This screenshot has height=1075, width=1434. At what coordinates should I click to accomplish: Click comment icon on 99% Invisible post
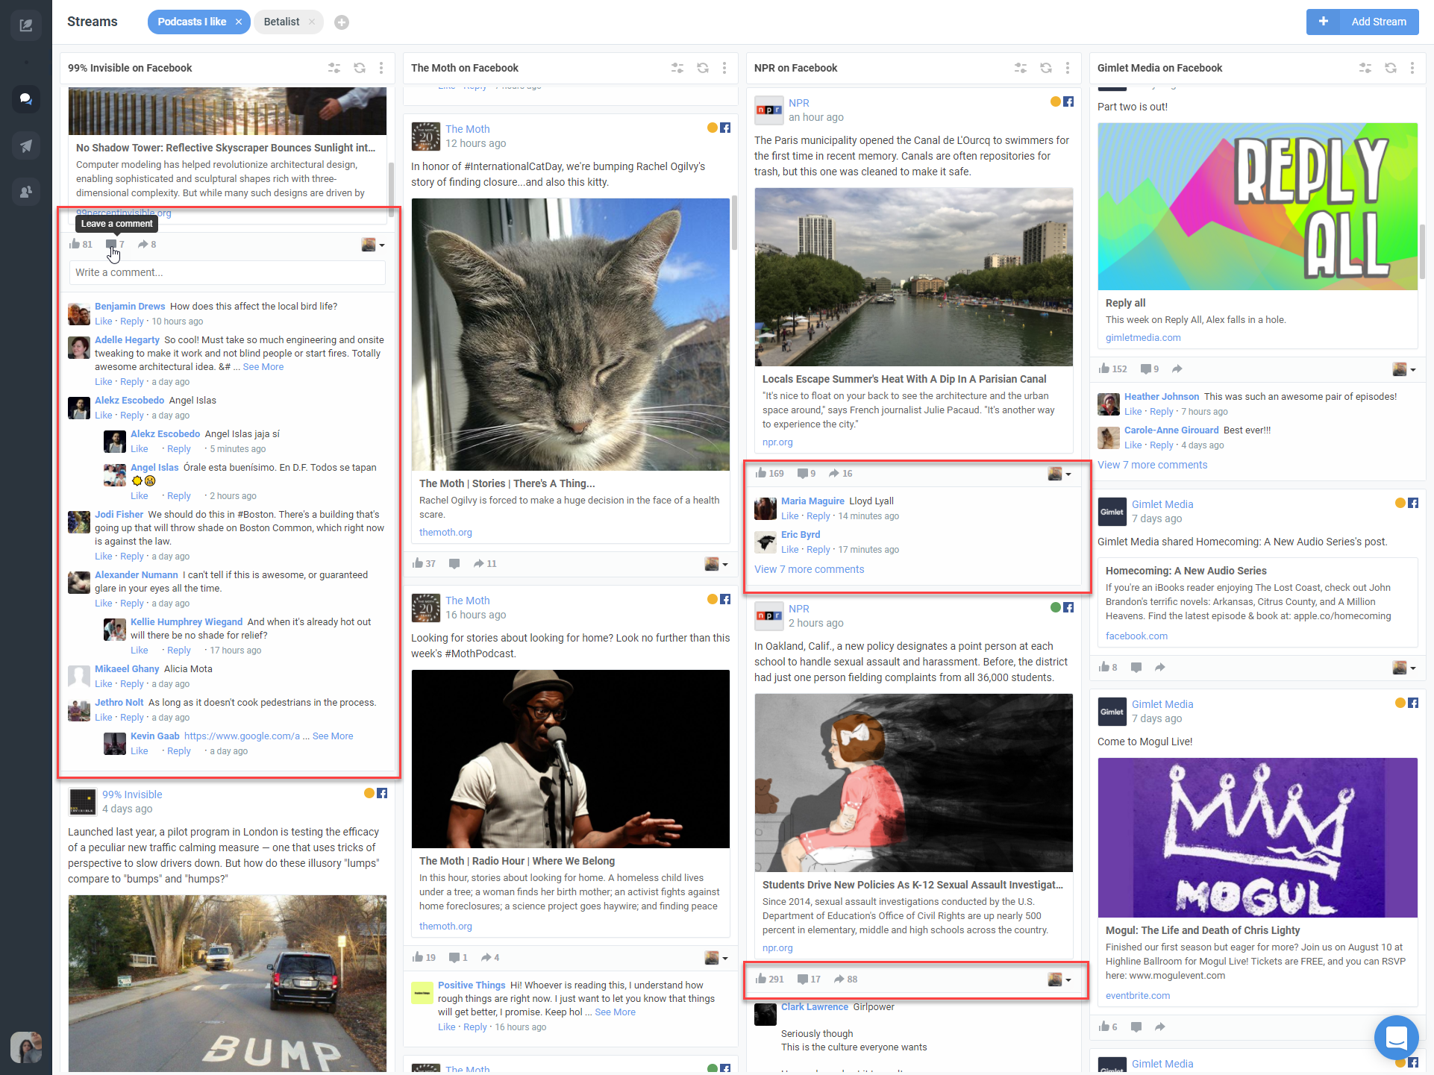(x=111, y=245)
